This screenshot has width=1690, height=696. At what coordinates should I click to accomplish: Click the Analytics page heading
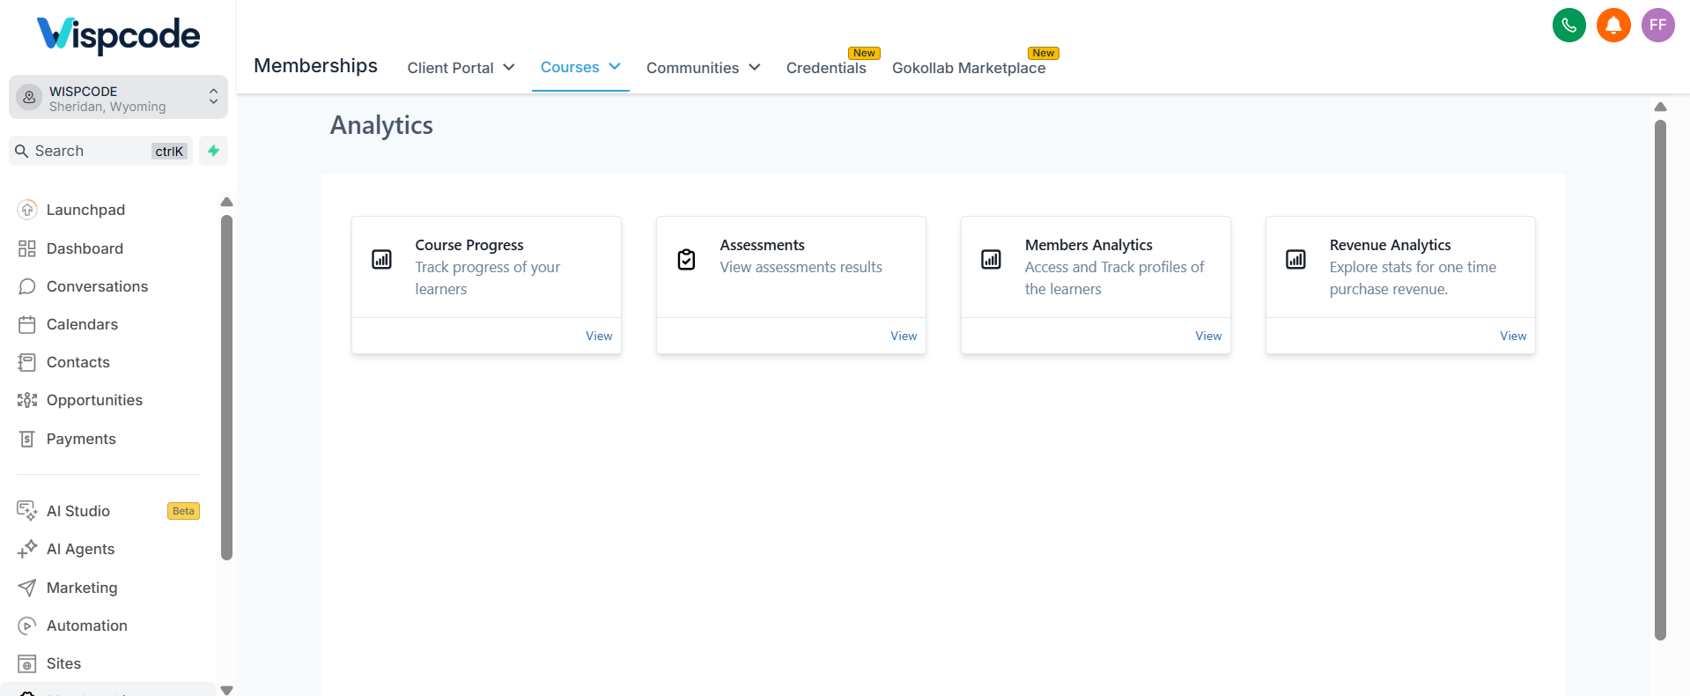tap(381, 125)
